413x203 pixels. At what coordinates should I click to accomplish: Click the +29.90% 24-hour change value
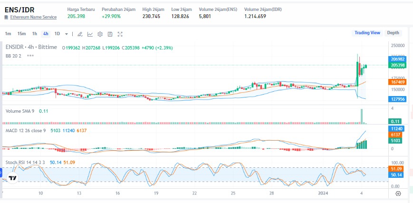tap(111, 16)
